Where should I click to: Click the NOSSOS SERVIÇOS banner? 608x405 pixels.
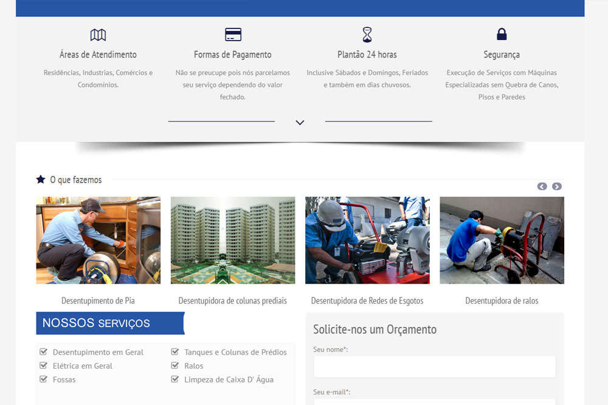[x=110, y=323]
